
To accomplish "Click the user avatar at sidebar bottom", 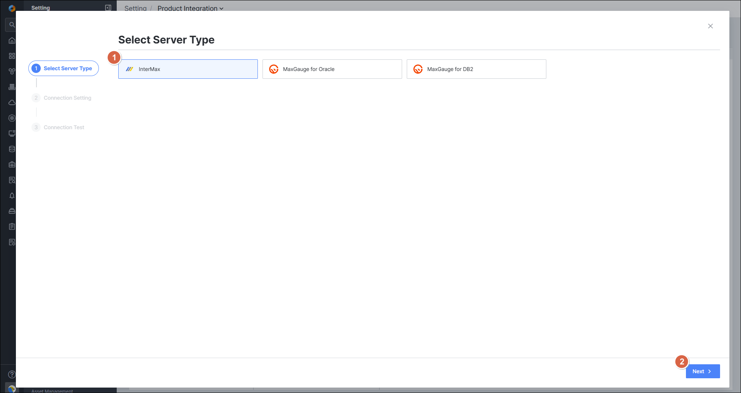I will point(12,389).
